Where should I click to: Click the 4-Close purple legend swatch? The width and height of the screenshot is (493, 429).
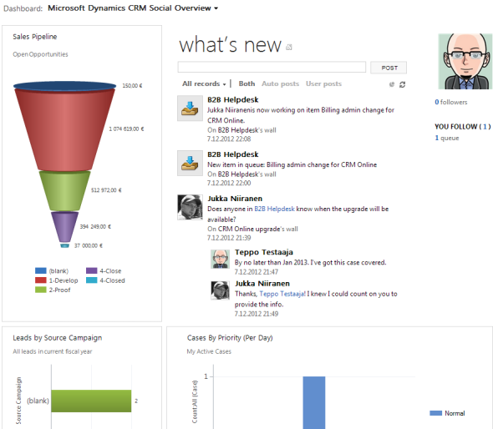[x=91, y=270]
